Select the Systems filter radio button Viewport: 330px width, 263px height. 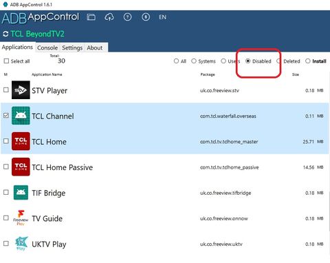(x=194, y=61)
